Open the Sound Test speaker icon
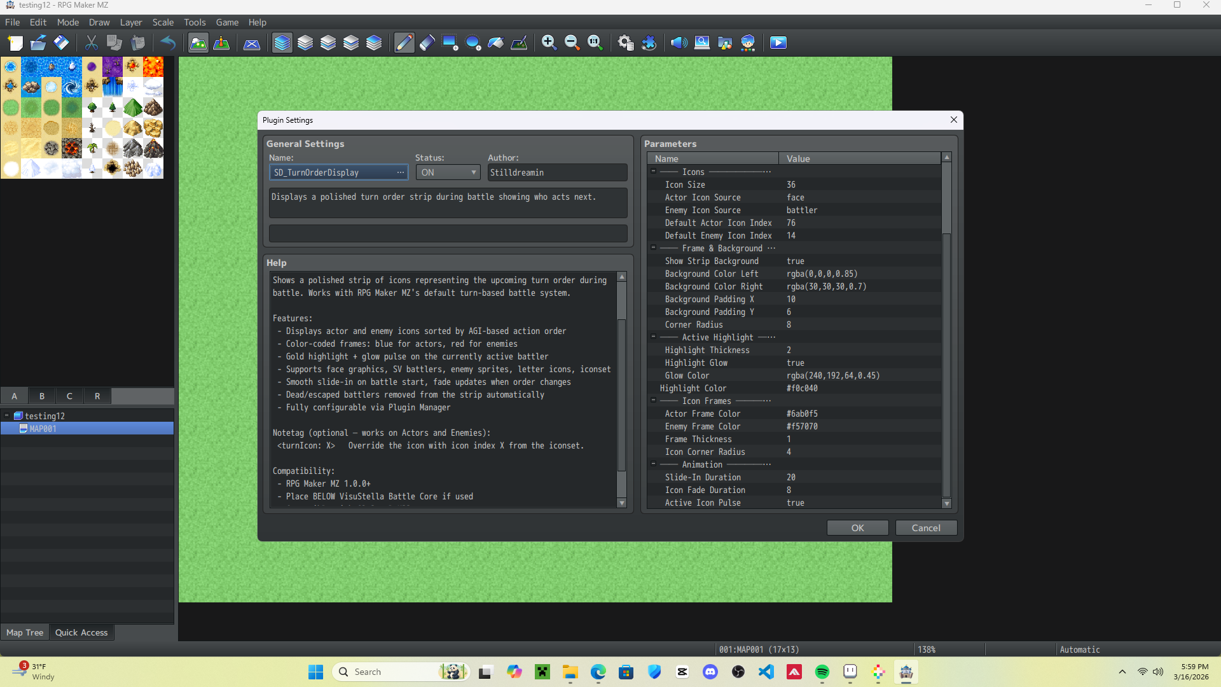 (x=679, y=43)
